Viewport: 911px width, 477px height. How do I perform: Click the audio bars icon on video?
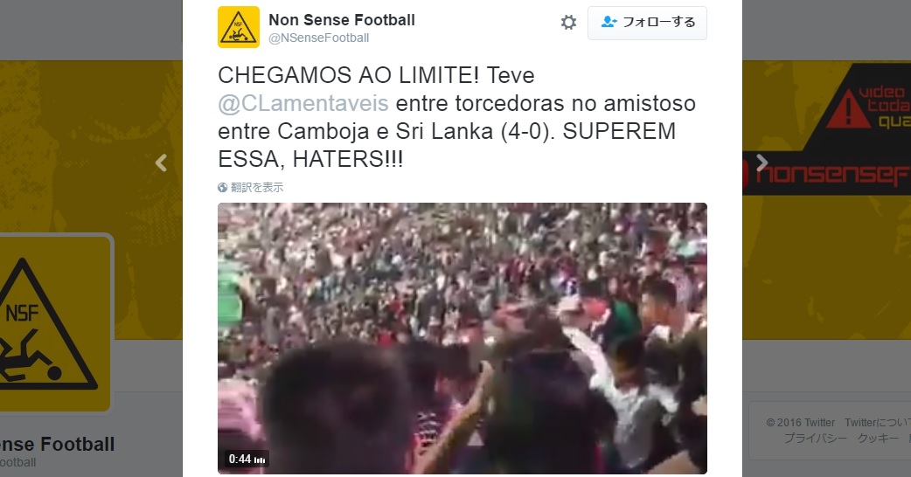[x=260, y=460]
